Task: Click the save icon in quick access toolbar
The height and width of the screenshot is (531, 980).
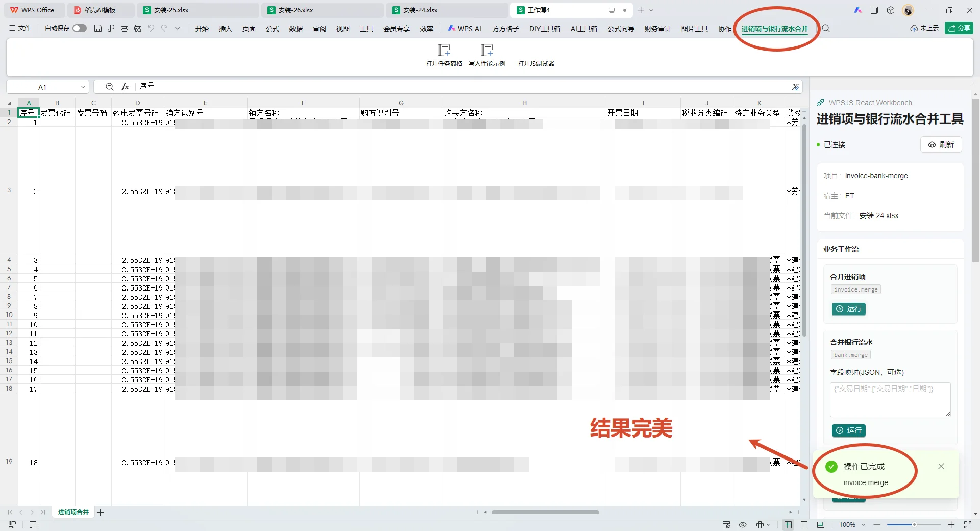Action: pos(98,28)
